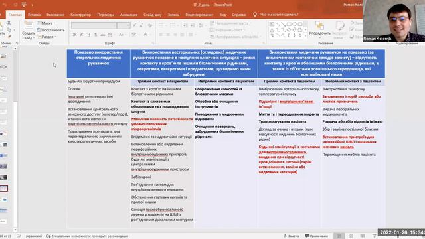Viewport: 425px width, 239px height.
Task: Switch to the Главная tab
Action: click(15, 15)
